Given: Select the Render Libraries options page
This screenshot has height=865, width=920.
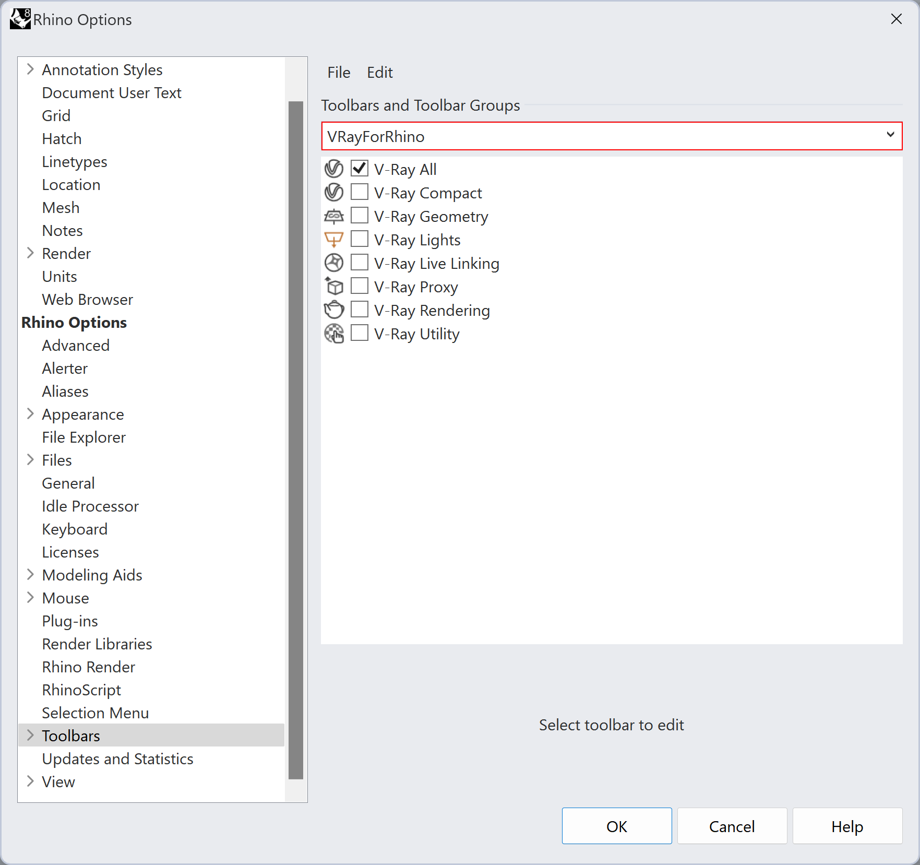Looking at the screenshot, I should pyautogui.click(x=97, y=644).
